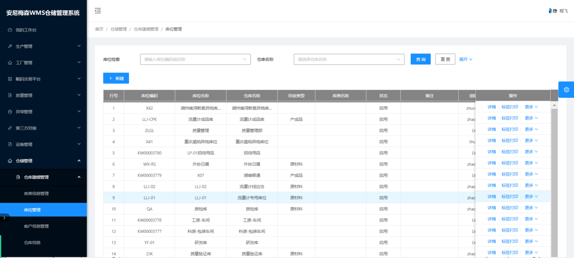Open the 仓库名称 select dropdown
Screen dimensions: 574x258
click(349, 59)
